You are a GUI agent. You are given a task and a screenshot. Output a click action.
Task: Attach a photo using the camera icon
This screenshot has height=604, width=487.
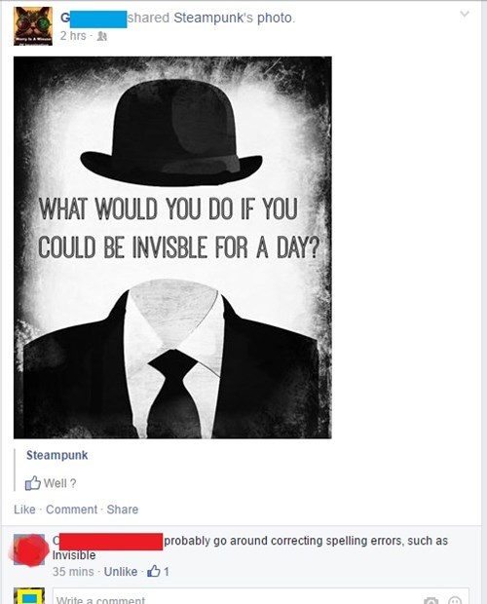click(432, 600)
